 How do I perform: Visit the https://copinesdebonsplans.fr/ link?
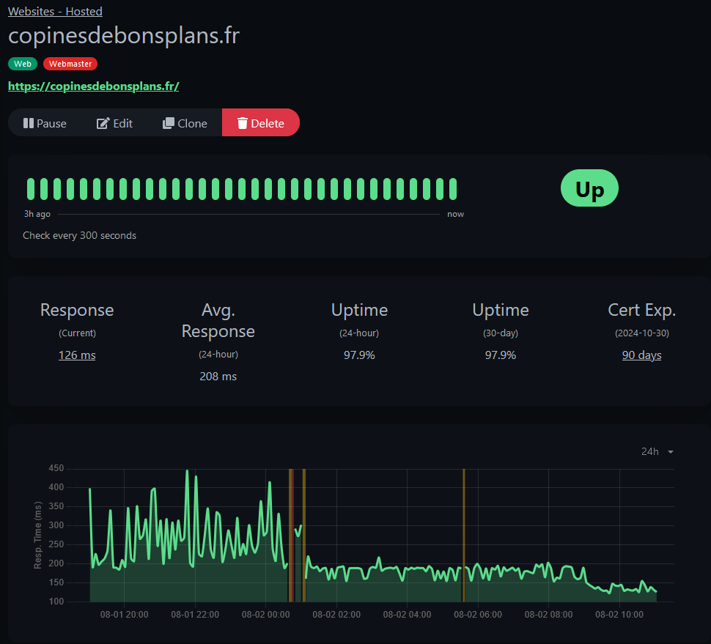coord(93,86)
